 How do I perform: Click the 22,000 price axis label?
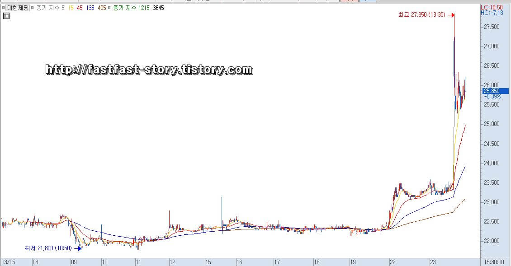point(492,241)
